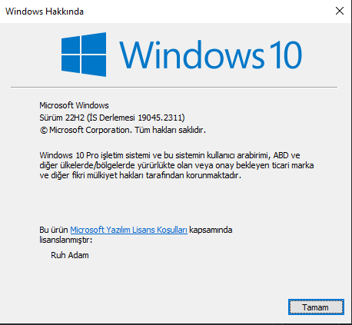352x325 pixels.
Task: Click the licensed user name Ruh Adam
Action: coord(70,255)
